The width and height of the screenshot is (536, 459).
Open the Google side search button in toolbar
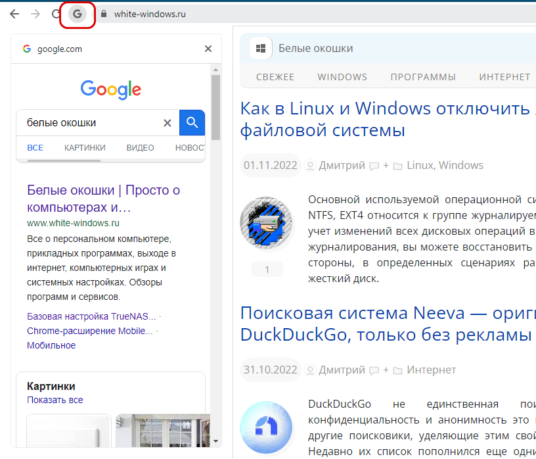(78, 14)
